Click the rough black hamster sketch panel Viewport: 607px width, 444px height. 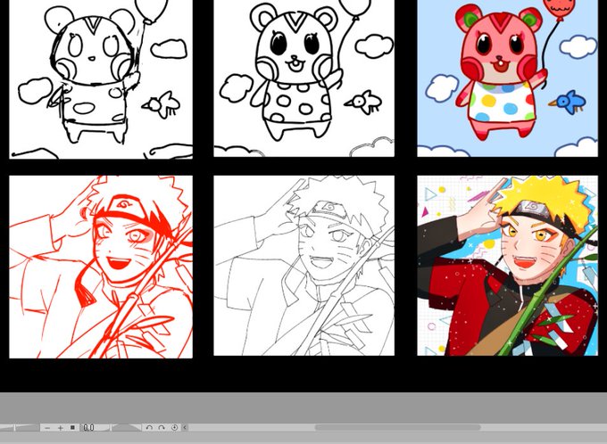101,78
